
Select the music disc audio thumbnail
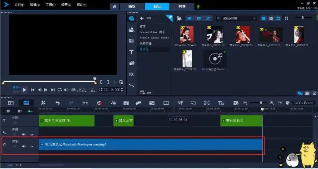[x=215, y=58]
